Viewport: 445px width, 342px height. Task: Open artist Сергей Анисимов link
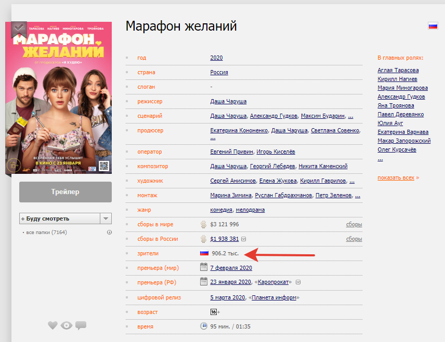pyautogui.click(x=233, y=181)
